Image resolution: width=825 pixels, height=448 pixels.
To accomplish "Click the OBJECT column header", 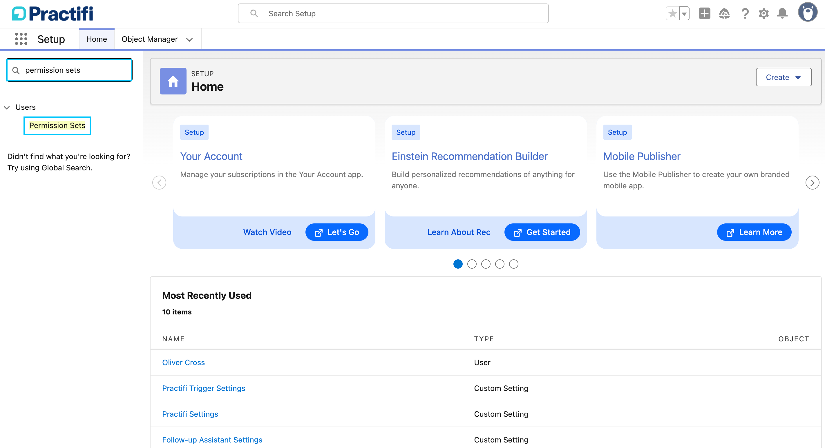I will click(x=793, y=339).
